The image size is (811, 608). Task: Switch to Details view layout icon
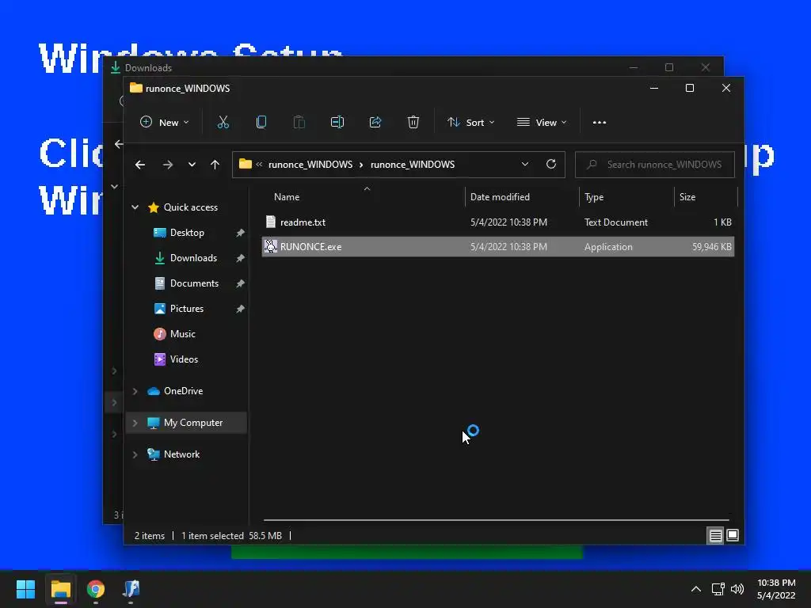715,536
